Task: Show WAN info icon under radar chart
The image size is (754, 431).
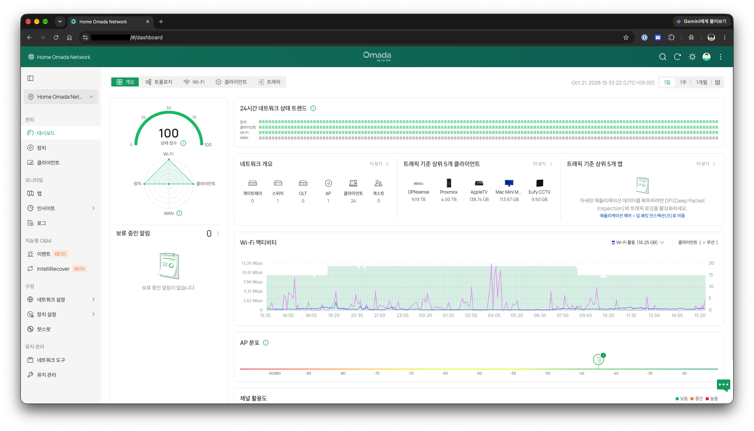Action: click(x=179, y=213)
